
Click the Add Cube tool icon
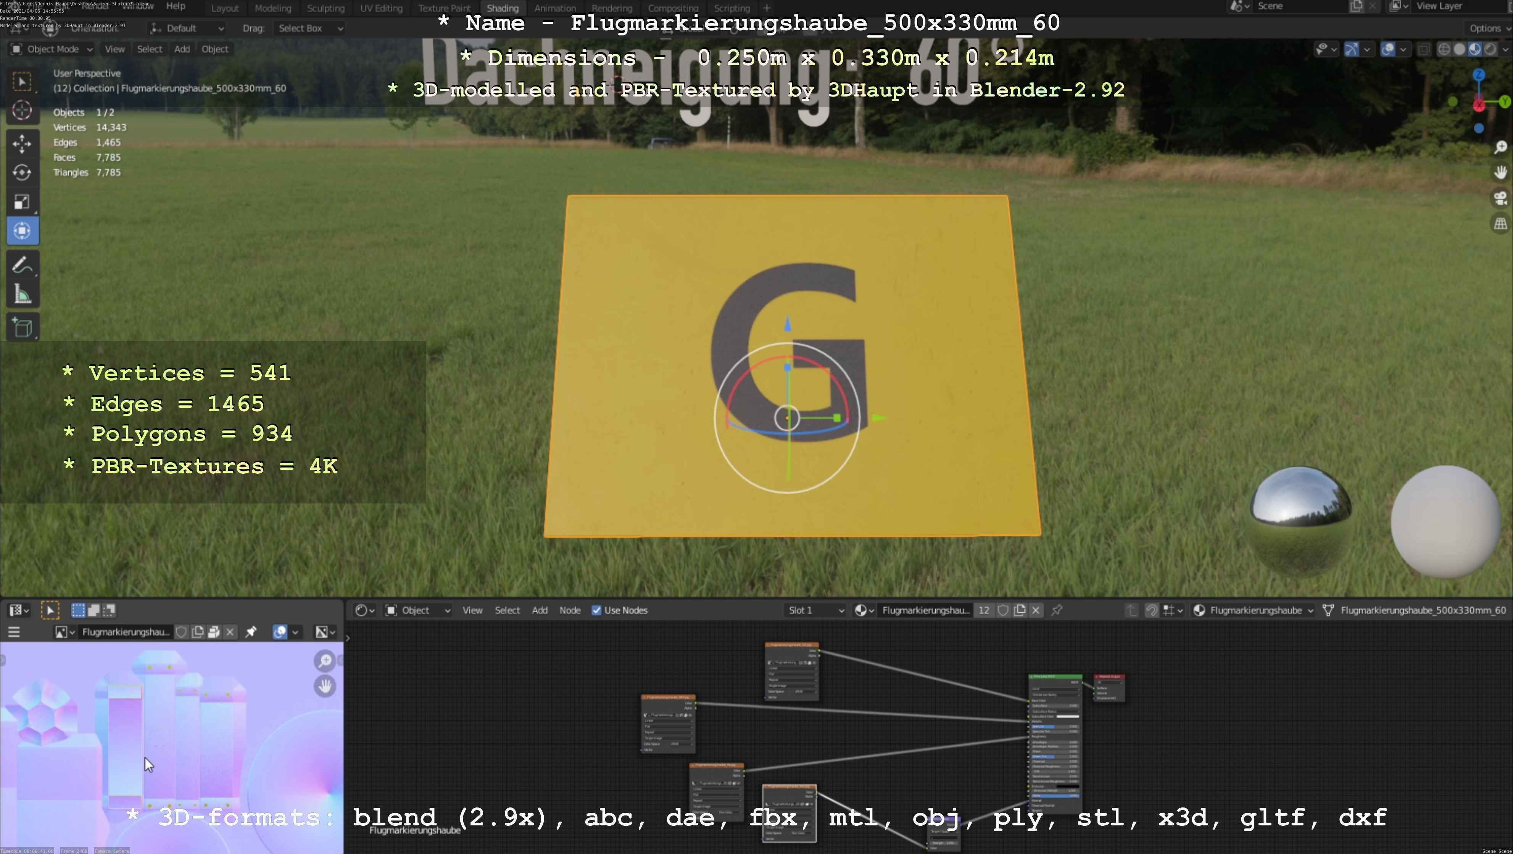22,328
